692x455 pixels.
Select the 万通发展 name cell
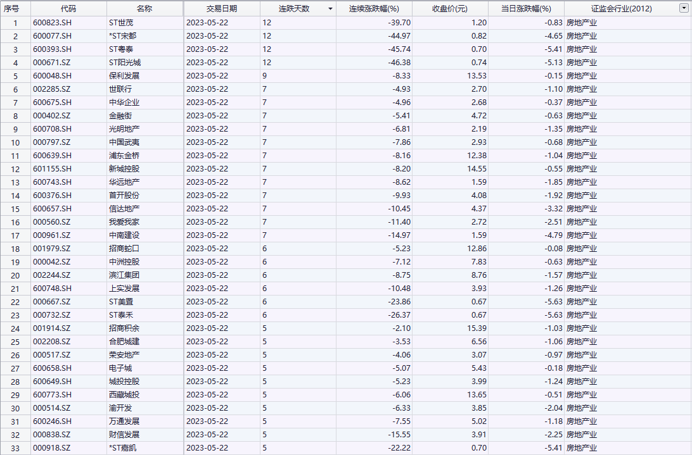point(124,421)
